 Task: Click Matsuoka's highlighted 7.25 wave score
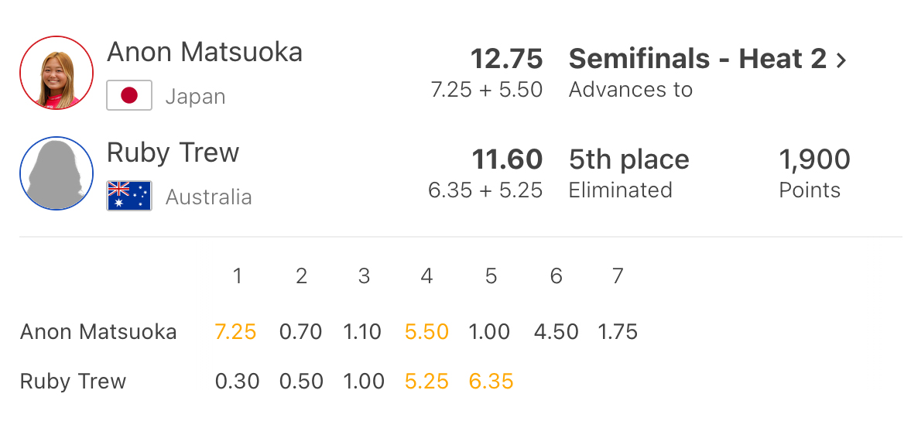[235, 332]
